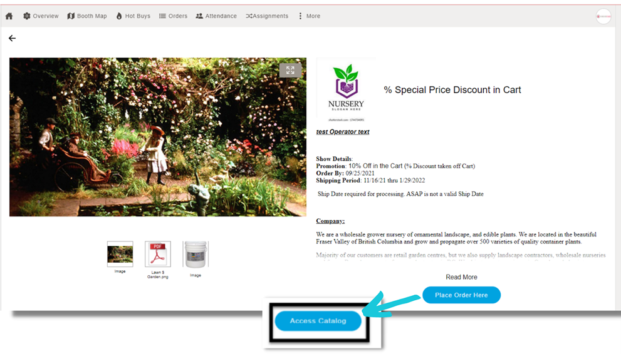Image resolution: width=621 pixels, height=354 pixels.
Task: Click the Promotion 10% Off text
Action: (x=395, y=166)
